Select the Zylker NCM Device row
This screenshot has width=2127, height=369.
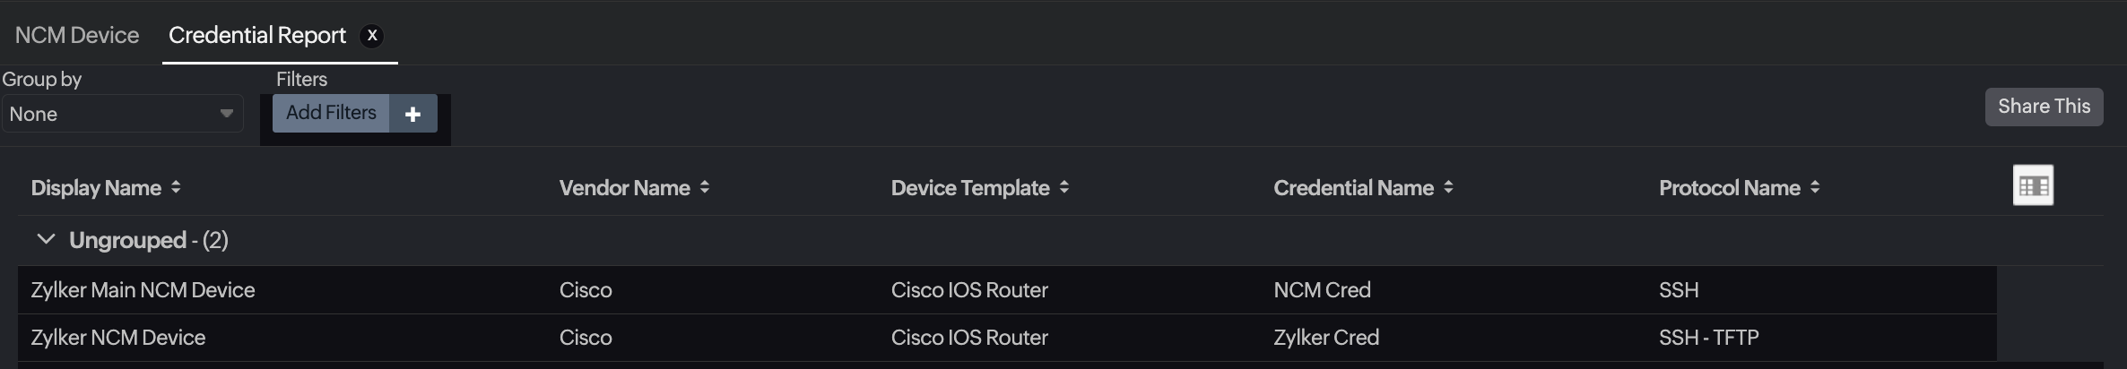click(x=118, y=338)
